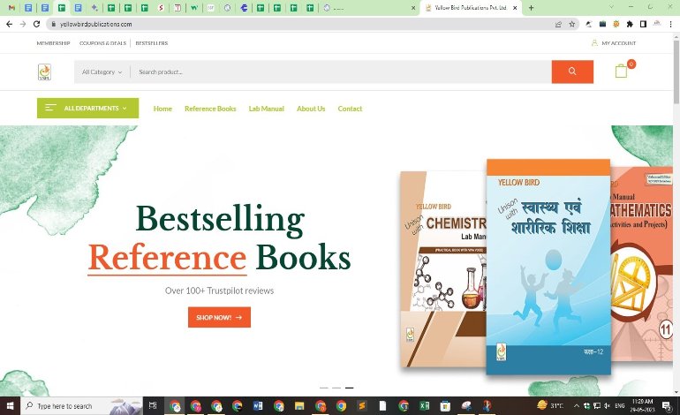The height and width of the screenshot is (415, 680).
Task: Reload the page with the refresh icon
Action: pos(36,25)
